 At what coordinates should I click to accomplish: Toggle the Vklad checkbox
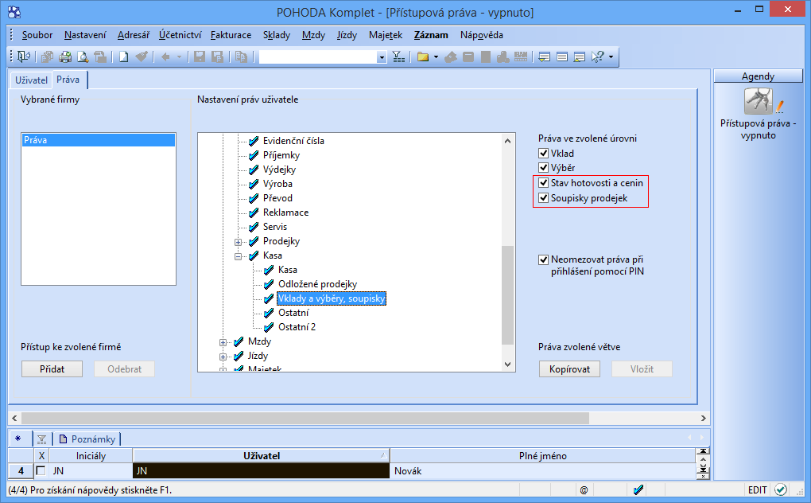(x=543, y=153)
